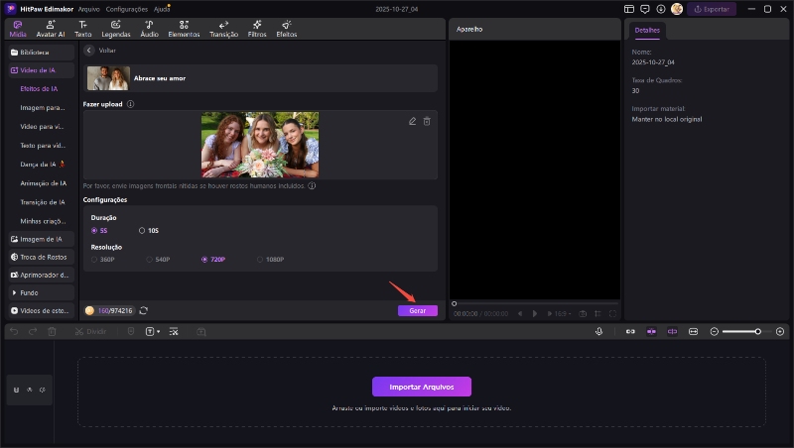Screen dimensions: 794x448
Task: Open the Efeitos tab
Action: pos(287,29)
